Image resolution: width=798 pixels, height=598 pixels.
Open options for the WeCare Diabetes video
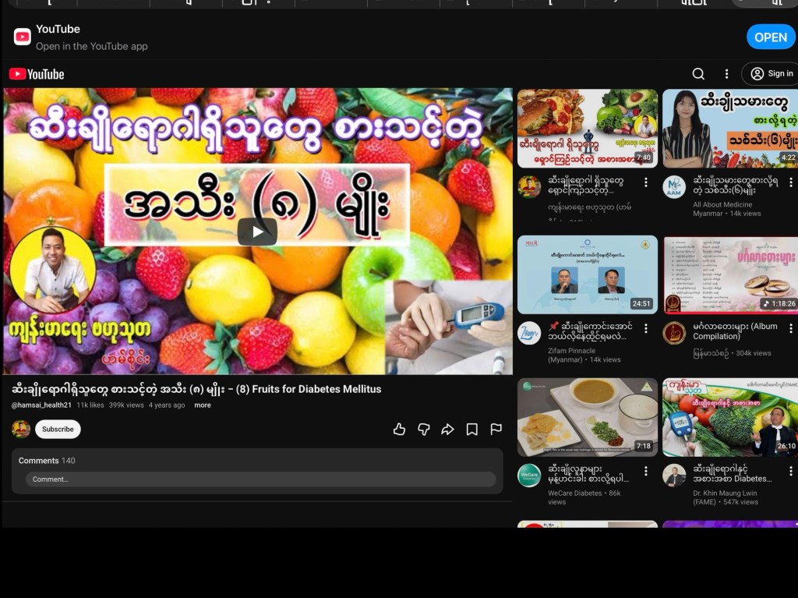coord(646,471)
